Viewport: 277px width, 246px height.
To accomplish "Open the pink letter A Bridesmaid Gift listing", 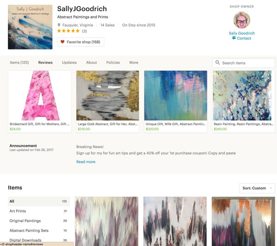I will point(40,102).
